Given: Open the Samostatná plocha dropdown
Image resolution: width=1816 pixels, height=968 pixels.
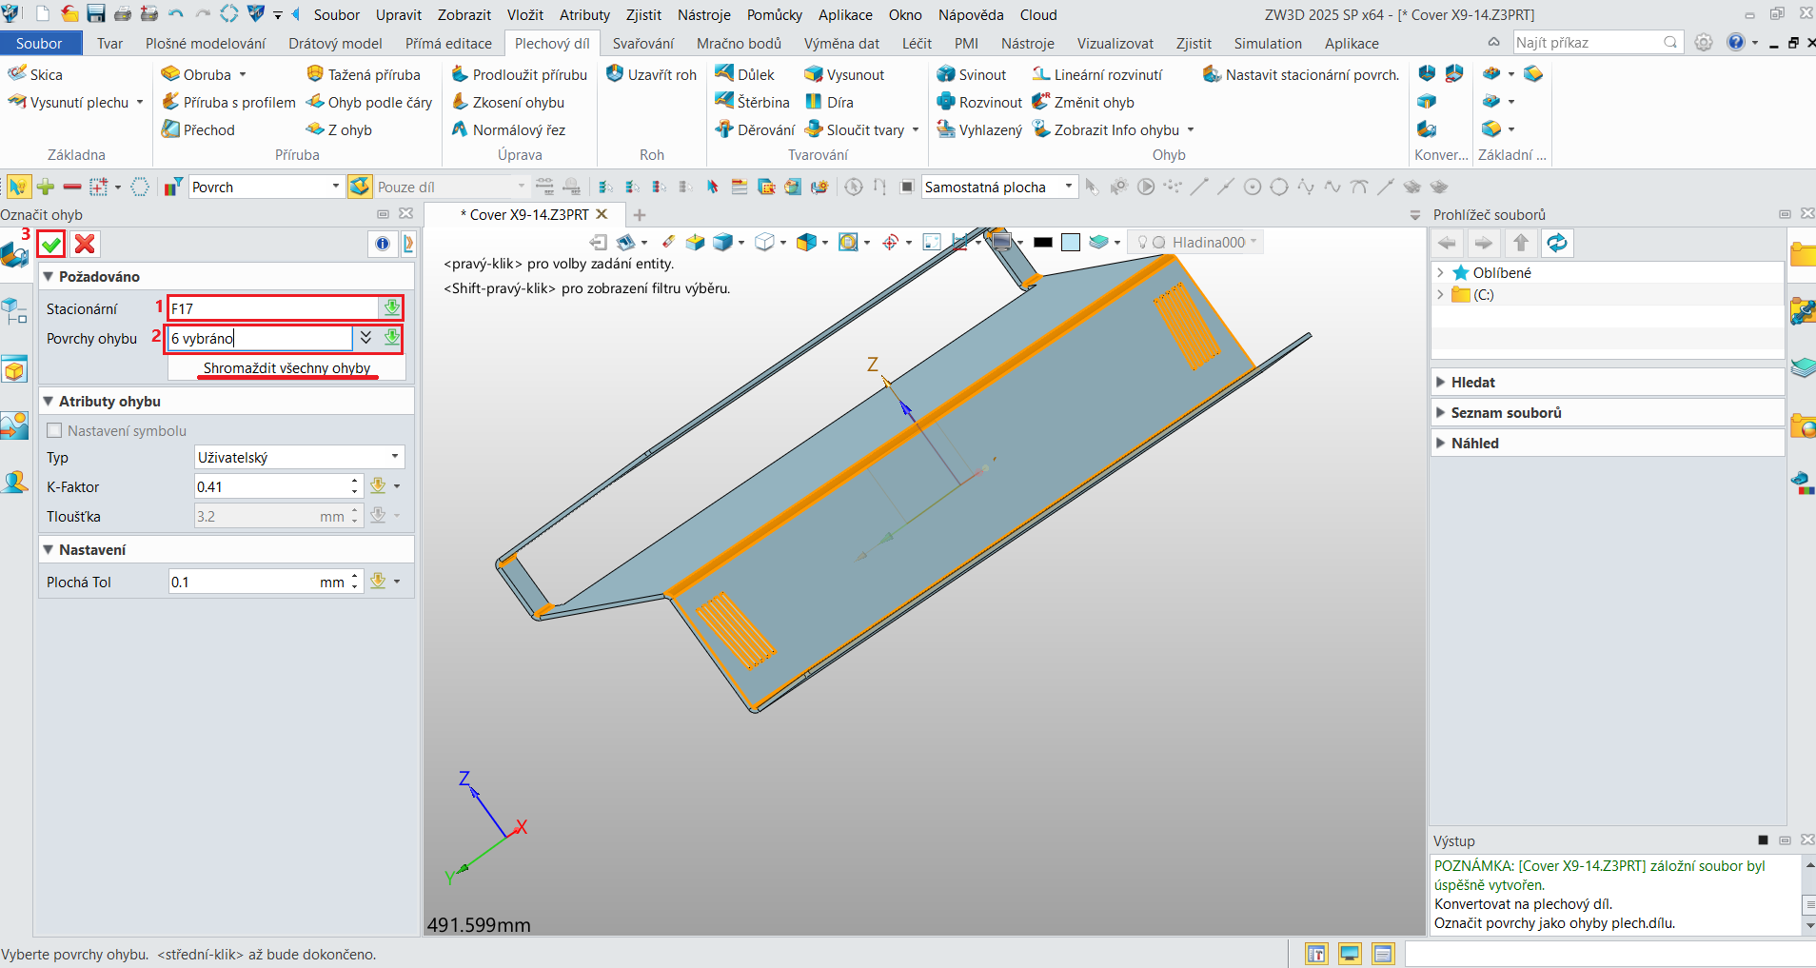Looking at the screenshot, I should click(999, 187).
